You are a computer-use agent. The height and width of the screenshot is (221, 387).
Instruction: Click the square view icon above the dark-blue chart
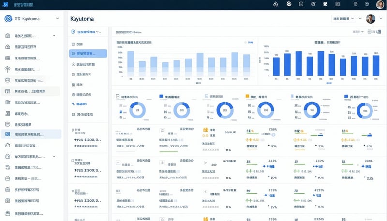(369, 31)
